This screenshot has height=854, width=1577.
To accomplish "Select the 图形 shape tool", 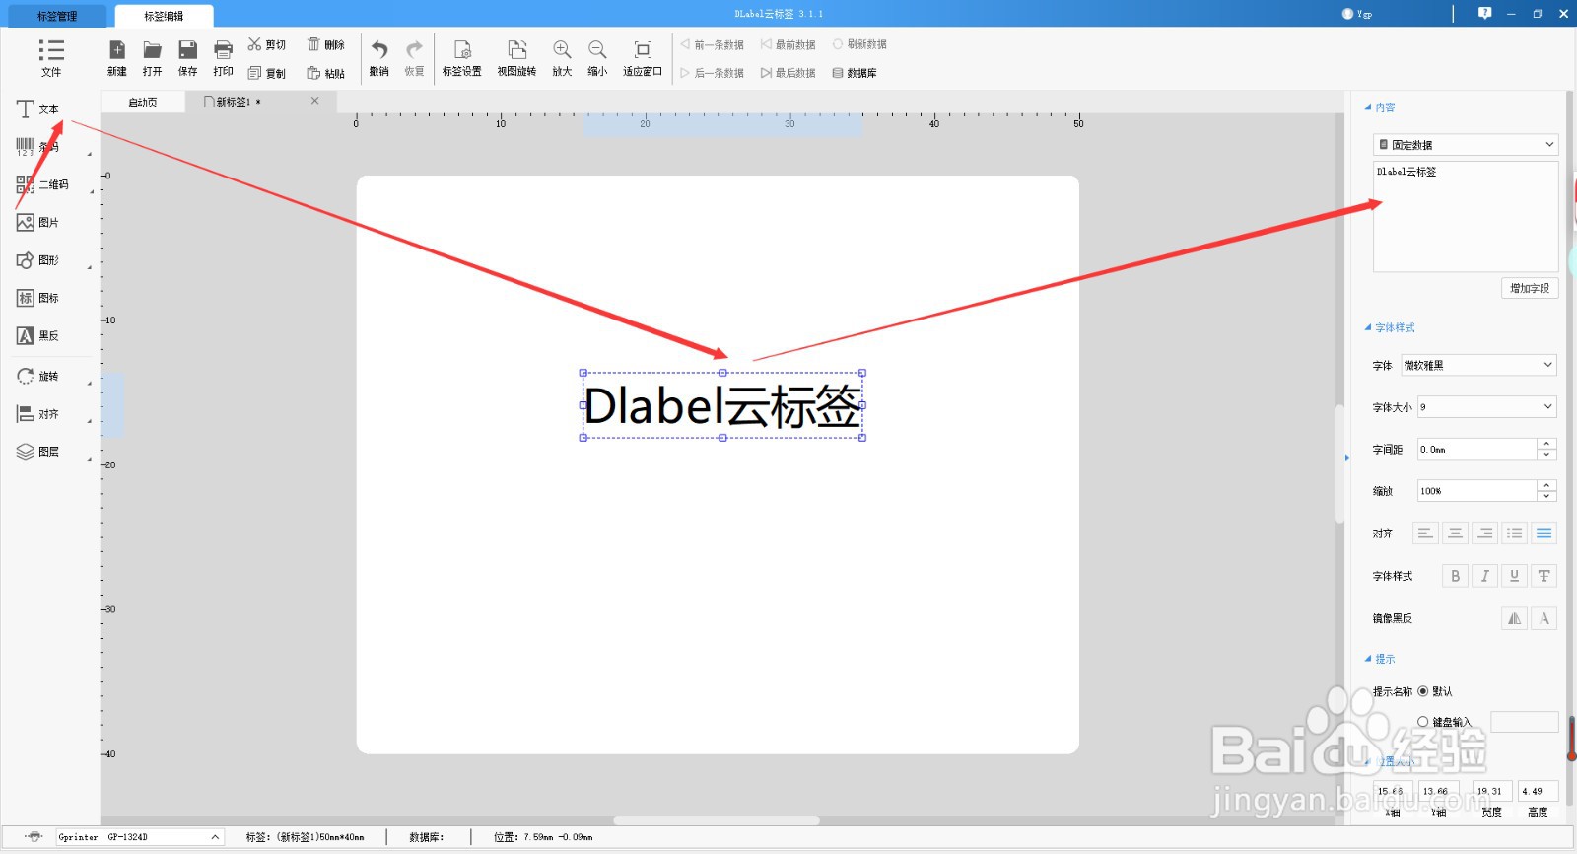I will click(x=38, y=260).
